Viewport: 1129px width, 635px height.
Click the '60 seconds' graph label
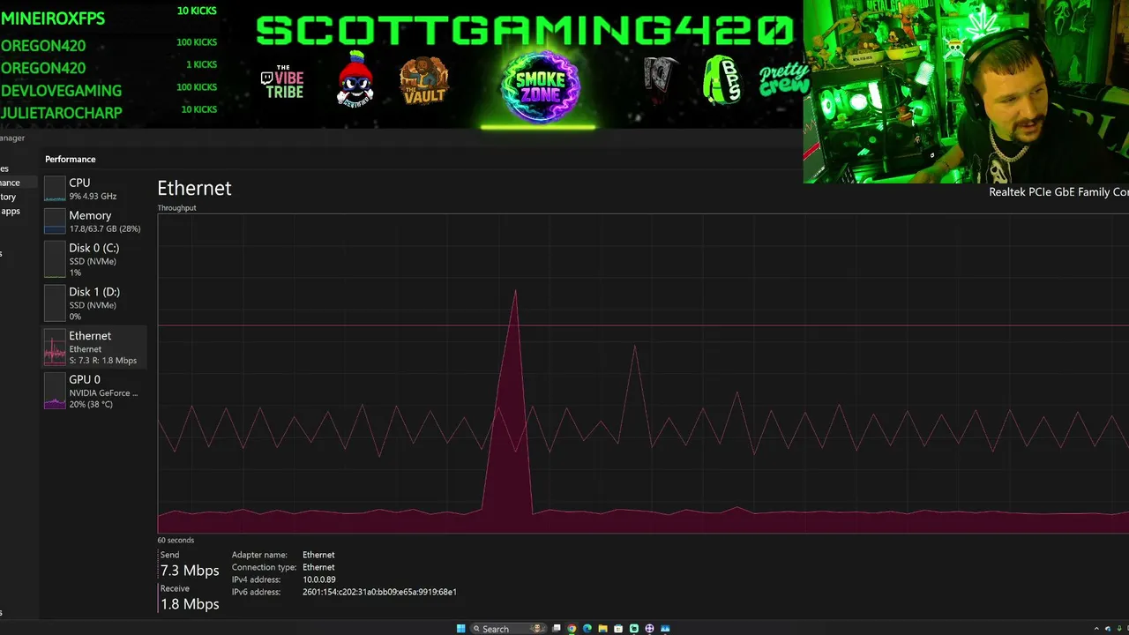tap(176, 540)
